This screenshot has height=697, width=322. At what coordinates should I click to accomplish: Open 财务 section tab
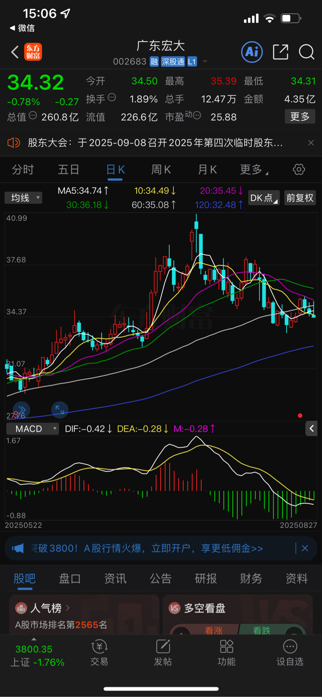pyautogui.click(x=251, y=579)
